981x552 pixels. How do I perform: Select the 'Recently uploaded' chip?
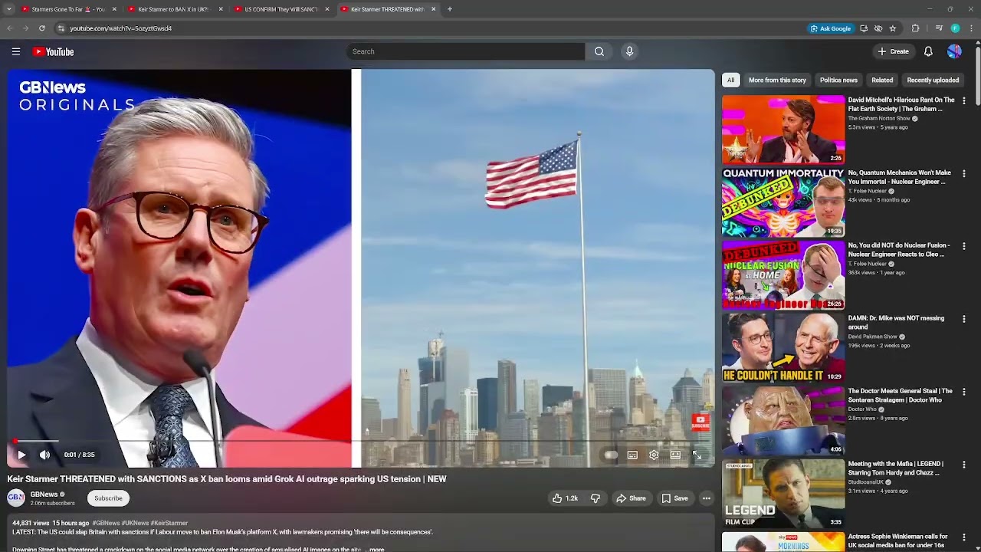point(933,80)
